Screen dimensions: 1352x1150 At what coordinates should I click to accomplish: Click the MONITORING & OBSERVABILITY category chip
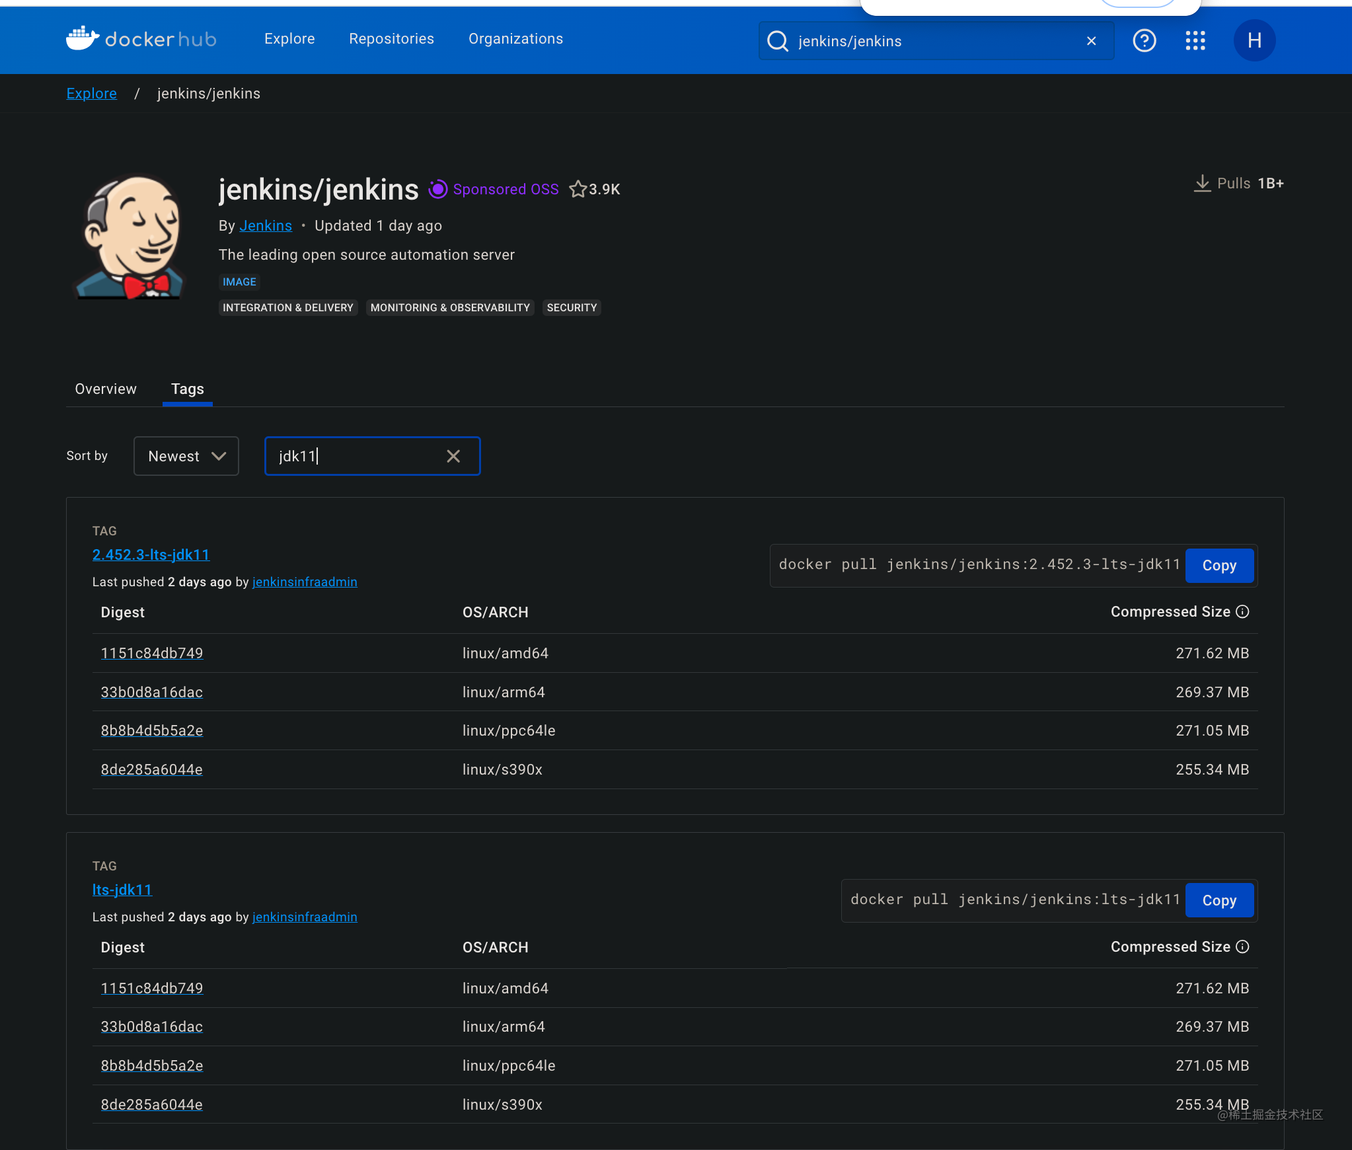pos(450,307)
